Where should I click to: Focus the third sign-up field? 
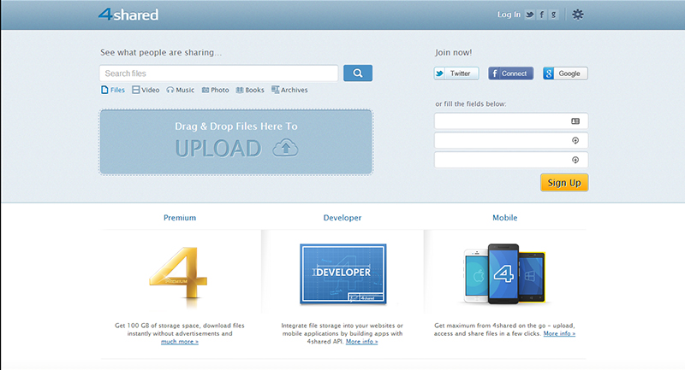(x=511, y=160)
